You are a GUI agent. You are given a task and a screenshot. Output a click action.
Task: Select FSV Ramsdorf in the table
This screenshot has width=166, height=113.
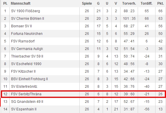[23, 41]
